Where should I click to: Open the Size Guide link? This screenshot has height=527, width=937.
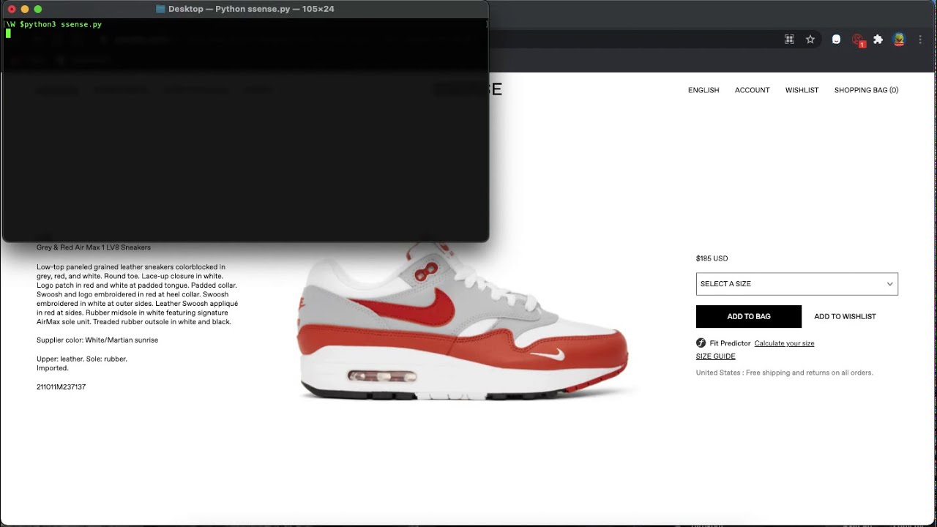tap(715, 356)
